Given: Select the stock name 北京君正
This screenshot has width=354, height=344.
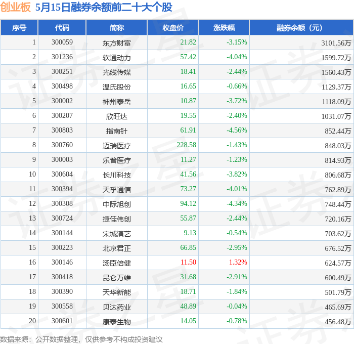Looking at the screenshot, I should pos(117,248).
